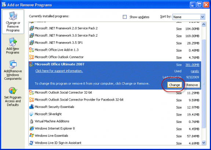The image size is (211, 150).
Task: Click the Remove button for Office Ultimate
Action: 192,85
